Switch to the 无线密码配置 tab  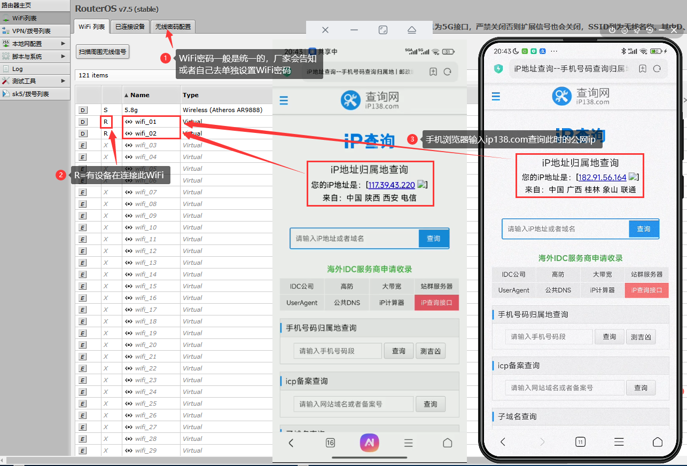coord(173,26)
